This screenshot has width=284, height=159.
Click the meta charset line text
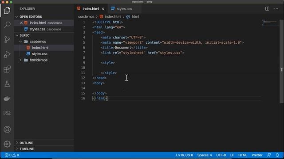pos(123,37)
